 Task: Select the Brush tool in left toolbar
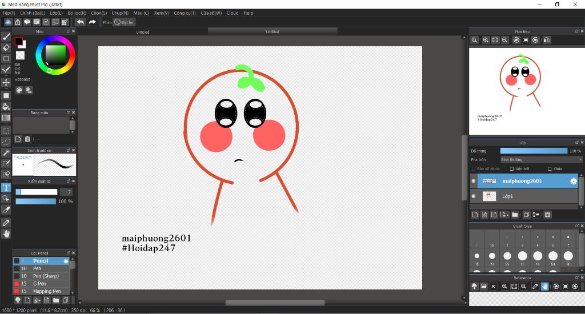6,37
